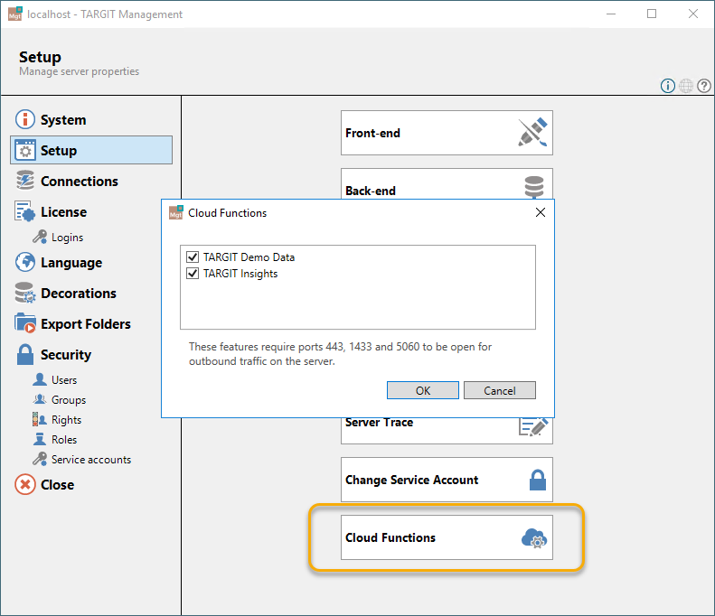Click the Roles icon in sidebar

(x=40, y=439)
